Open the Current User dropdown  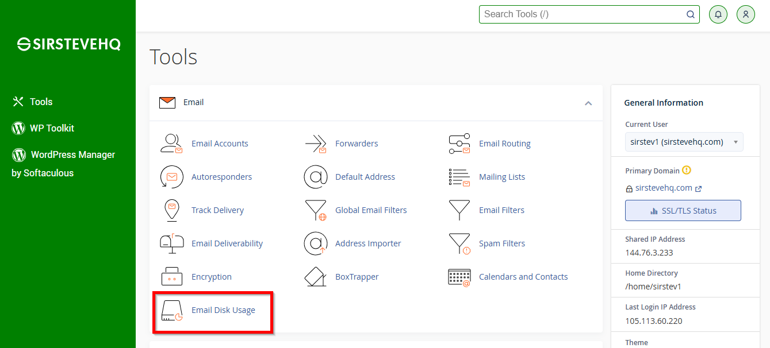coord(684,142)
